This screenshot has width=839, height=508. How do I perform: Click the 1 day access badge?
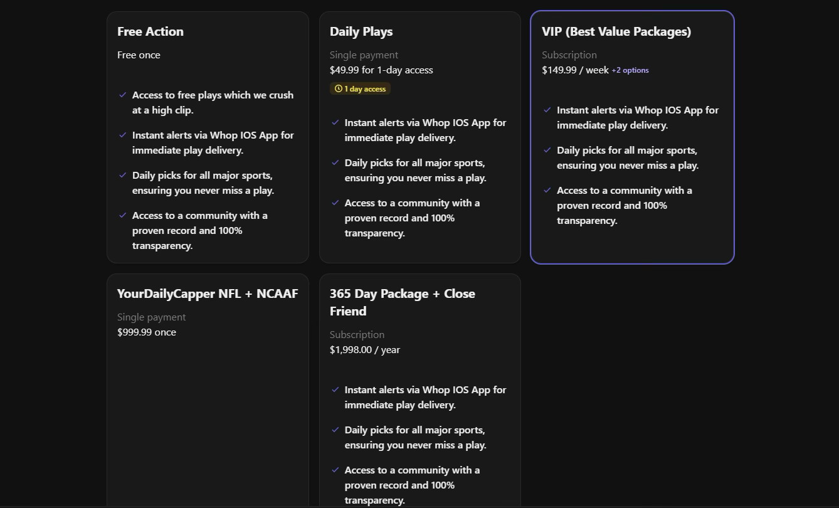click(x=360, y=88)
